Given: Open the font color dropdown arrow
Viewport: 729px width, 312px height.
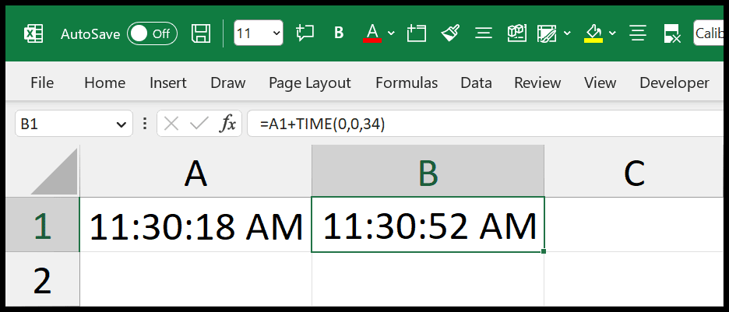Looking at the screenshot, I should click(x=391, y=33).
